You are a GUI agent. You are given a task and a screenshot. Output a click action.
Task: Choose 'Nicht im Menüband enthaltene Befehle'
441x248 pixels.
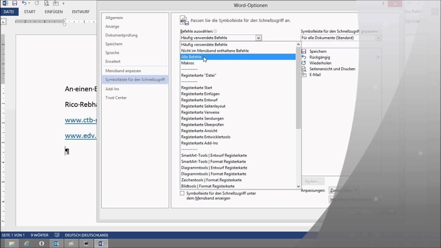tap(238, 51)
